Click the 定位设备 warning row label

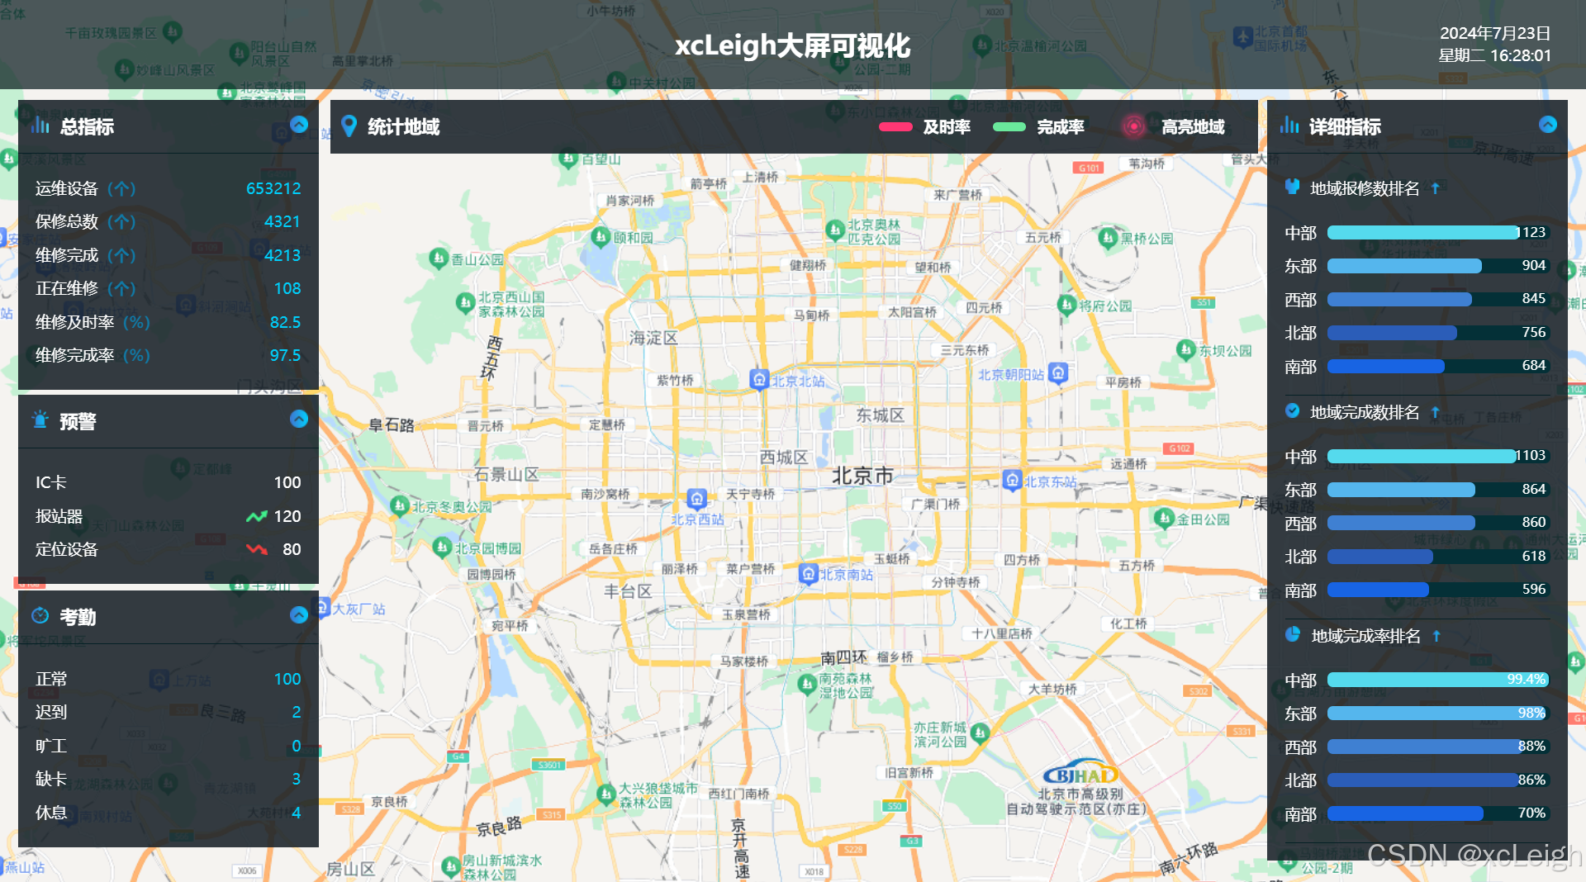[67, 549]
